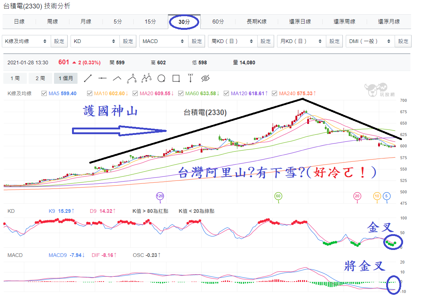Uncheck the MA5 checkbox
This screenshot has height=297, width=431.
[x=44, y=93]
